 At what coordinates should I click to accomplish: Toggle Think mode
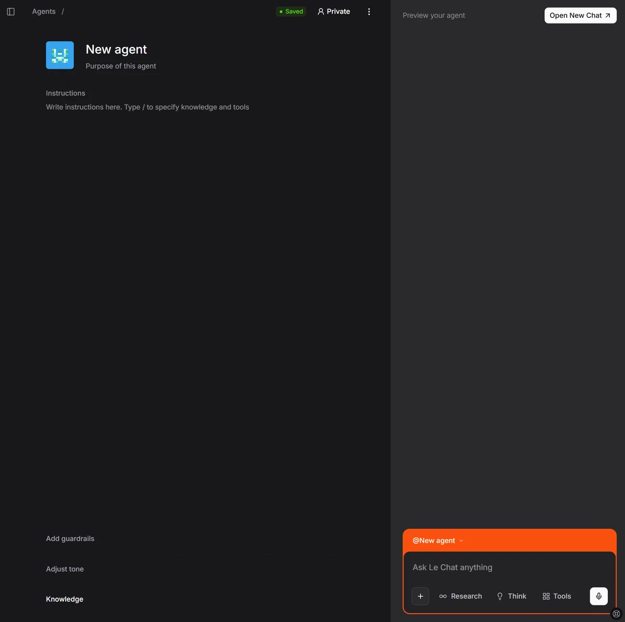coord(511,596)
